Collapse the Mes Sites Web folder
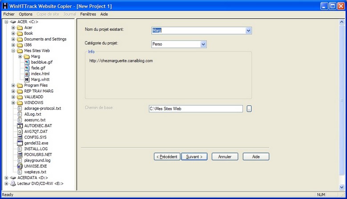 pyautogui.click(x=13, y=51)
